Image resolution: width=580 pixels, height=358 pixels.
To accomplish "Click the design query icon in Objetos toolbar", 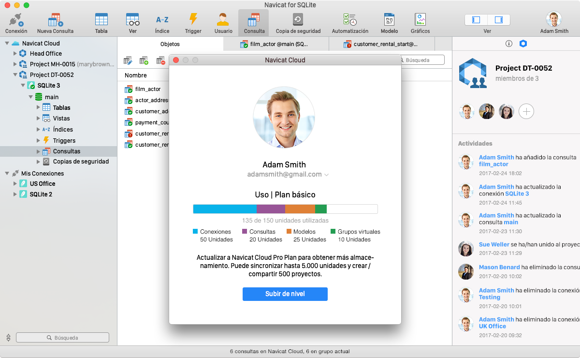I will tap(128, 60).
